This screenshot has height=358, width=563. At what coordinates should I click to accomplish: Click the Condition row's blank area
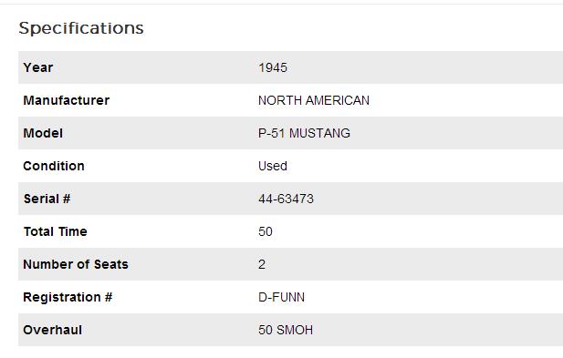[423, 166]
